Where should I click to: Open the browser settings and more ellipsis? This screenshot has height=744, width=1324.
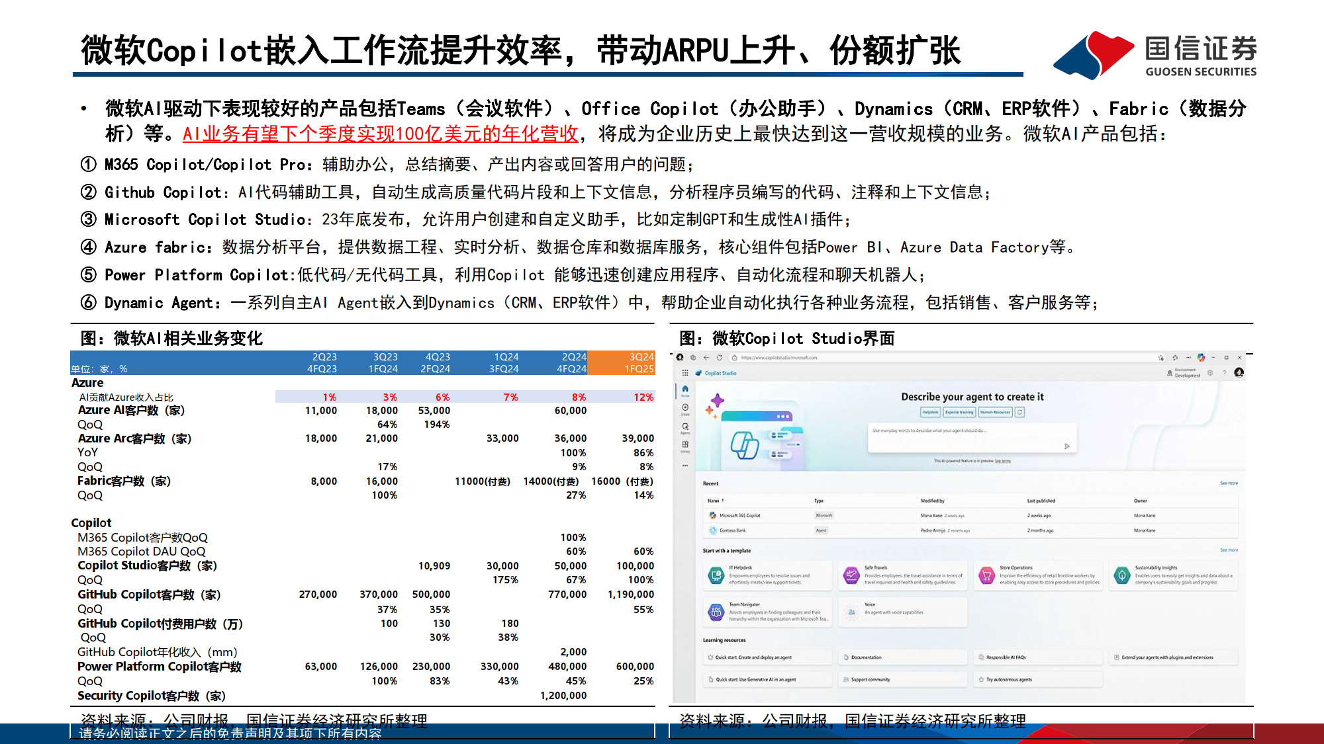pos(1188,358)
